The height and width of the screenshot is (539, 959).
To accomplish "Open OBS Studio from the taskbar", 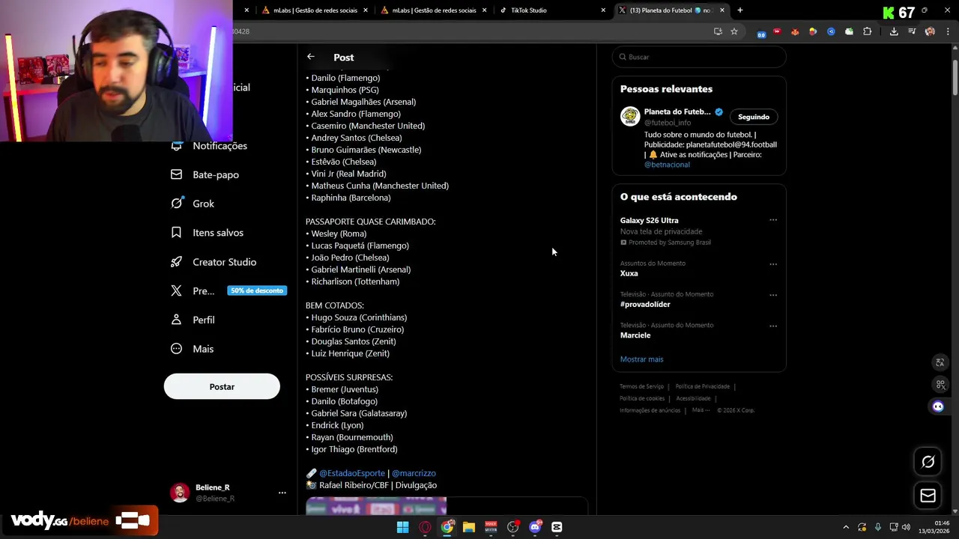I will click(x=512, y=527).
